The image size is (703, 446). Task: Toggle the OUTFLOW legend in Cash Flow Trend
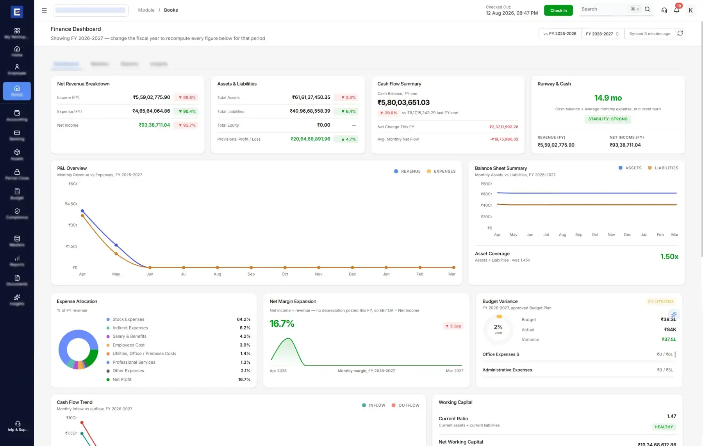[405, 405]
